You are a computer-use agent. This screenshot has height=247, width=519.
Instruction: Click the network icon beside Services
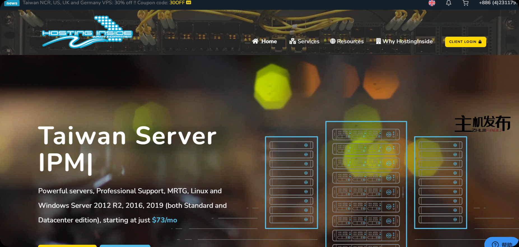coord(293,41)
